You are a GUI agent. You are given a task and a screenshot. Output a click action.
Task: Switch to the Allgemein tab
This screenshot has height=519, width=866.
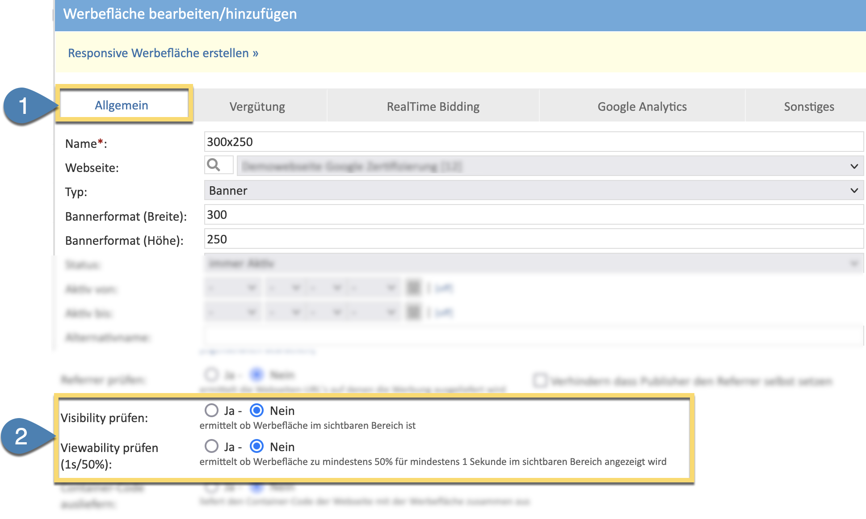(x=122, y=105)
